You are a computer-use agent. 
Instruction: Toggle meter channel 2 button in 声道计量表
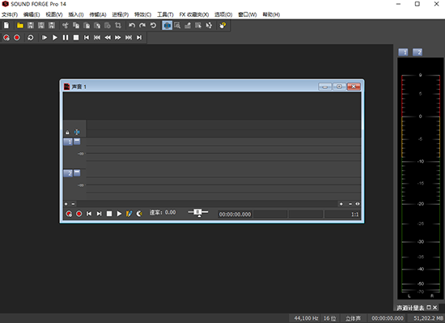click(x=417, y=53)
